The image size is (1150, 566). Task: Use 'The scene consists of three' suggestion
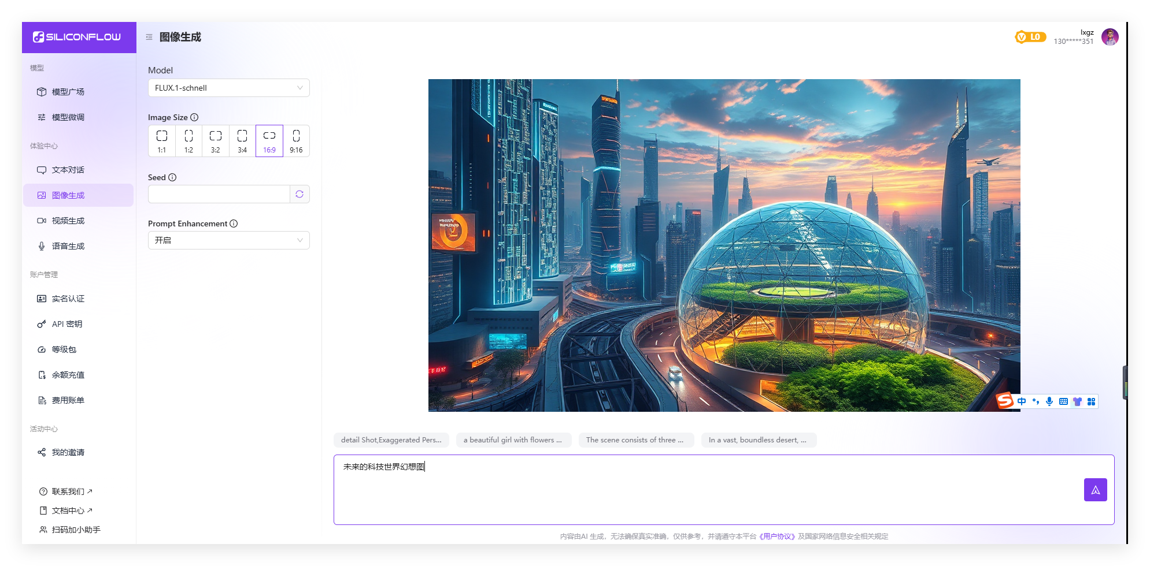[x=636, y=440]
